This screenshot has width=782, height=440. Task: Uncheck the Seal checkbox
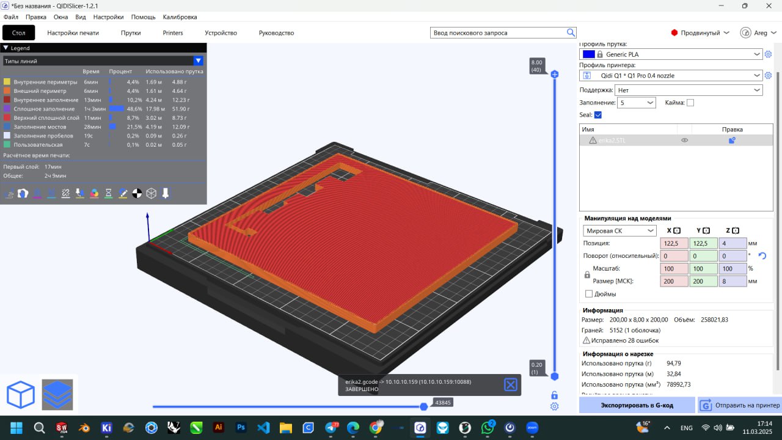pyautogui.click(x=598, y=115)
